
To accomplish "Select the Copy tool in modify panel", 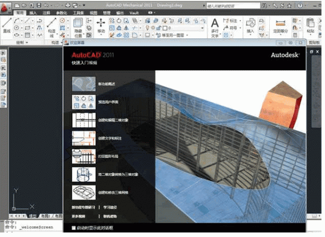I will 112,21.
